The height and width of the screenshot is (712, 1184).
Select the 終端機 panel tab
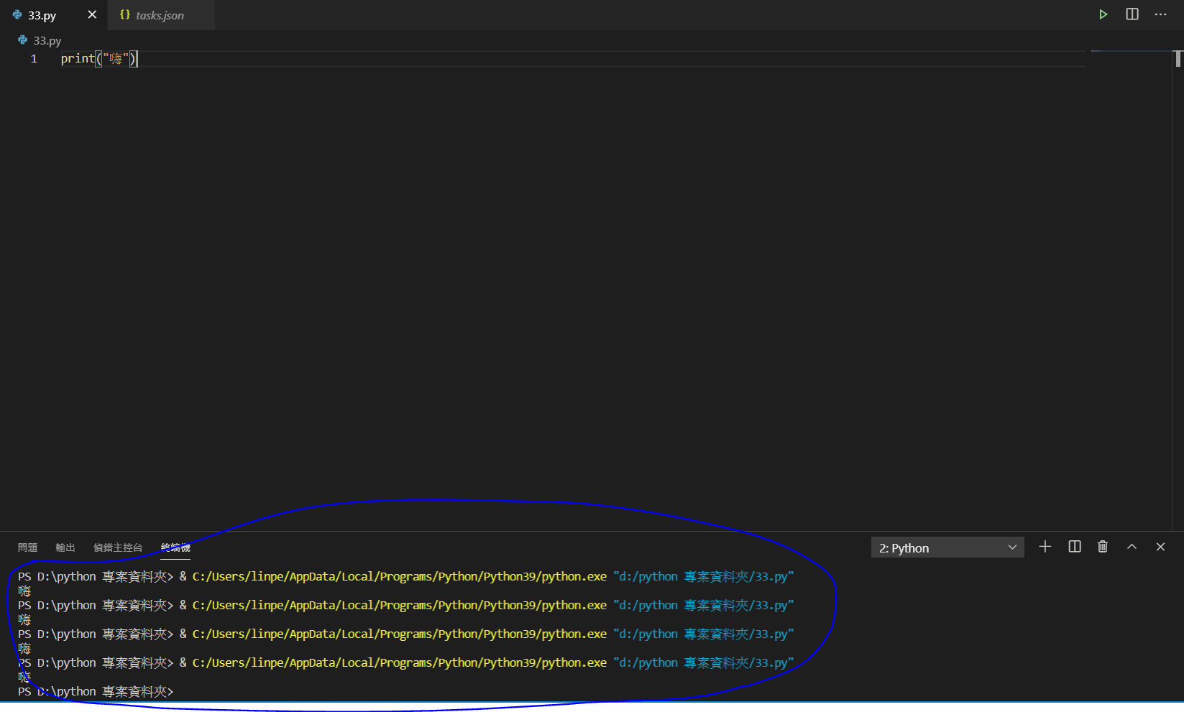(x=175, y=547)
